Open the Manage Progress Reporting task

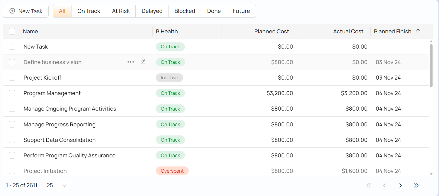pos(59,125)
